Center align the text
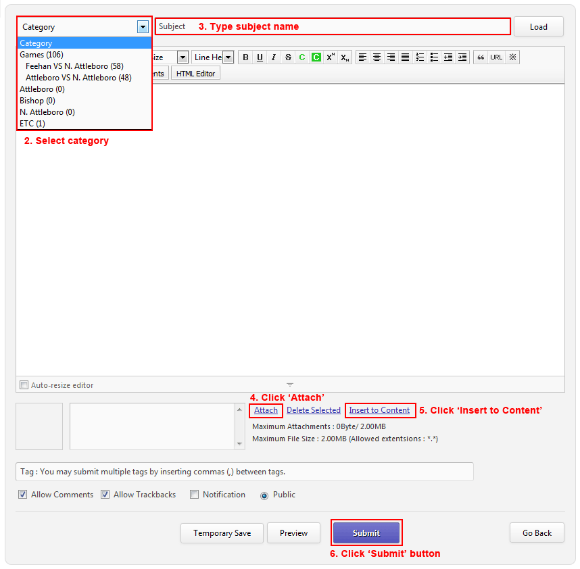The image size is (580, 569). (377, 57)
